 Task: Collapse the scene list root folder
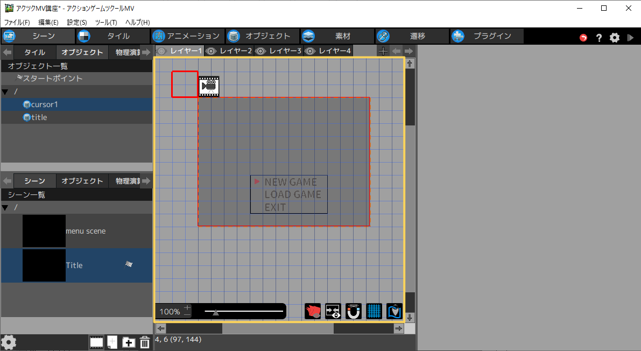click(5, 207)
